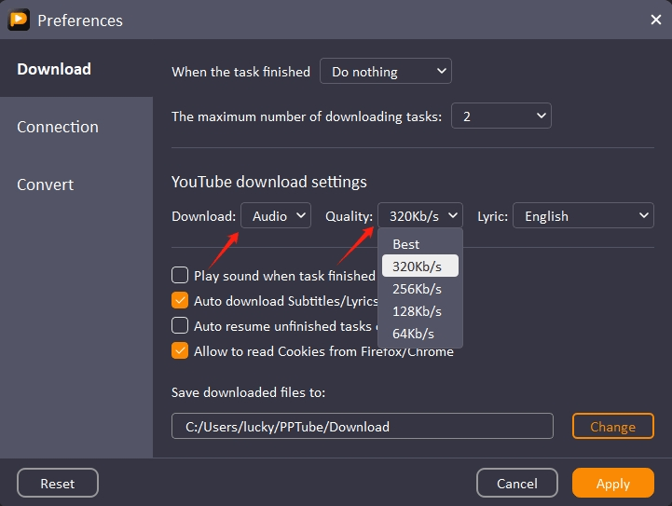Open the Download settings tab
Image resolution: width=672 pixels, height=506 pixels.
[x=54, y=69]
